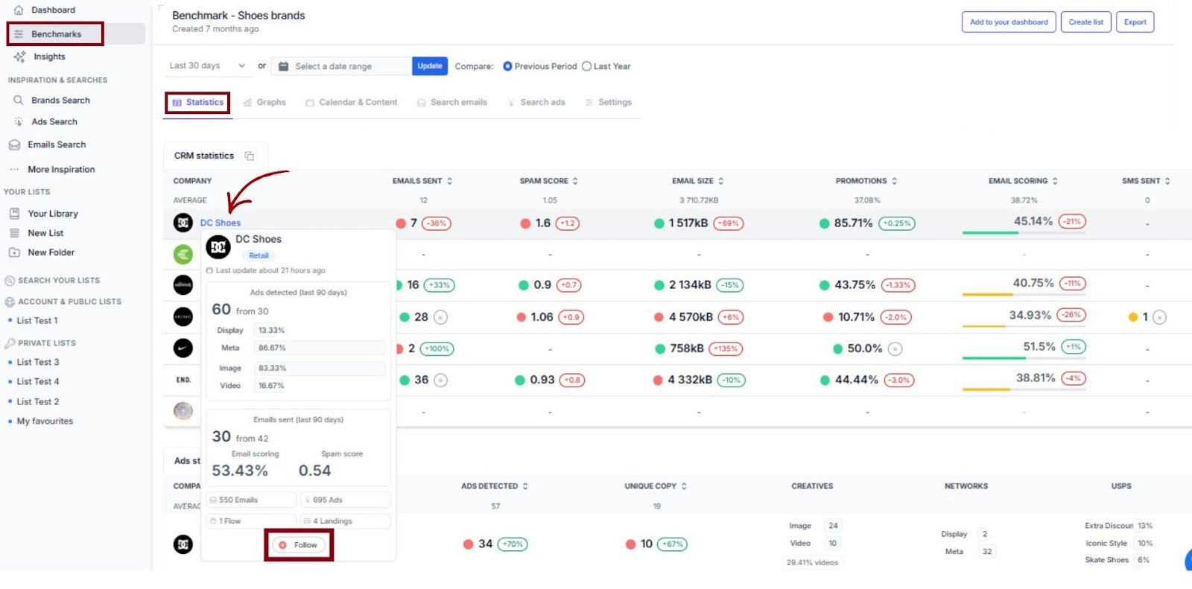Click the Insights sparkle icon

[19, 57]
